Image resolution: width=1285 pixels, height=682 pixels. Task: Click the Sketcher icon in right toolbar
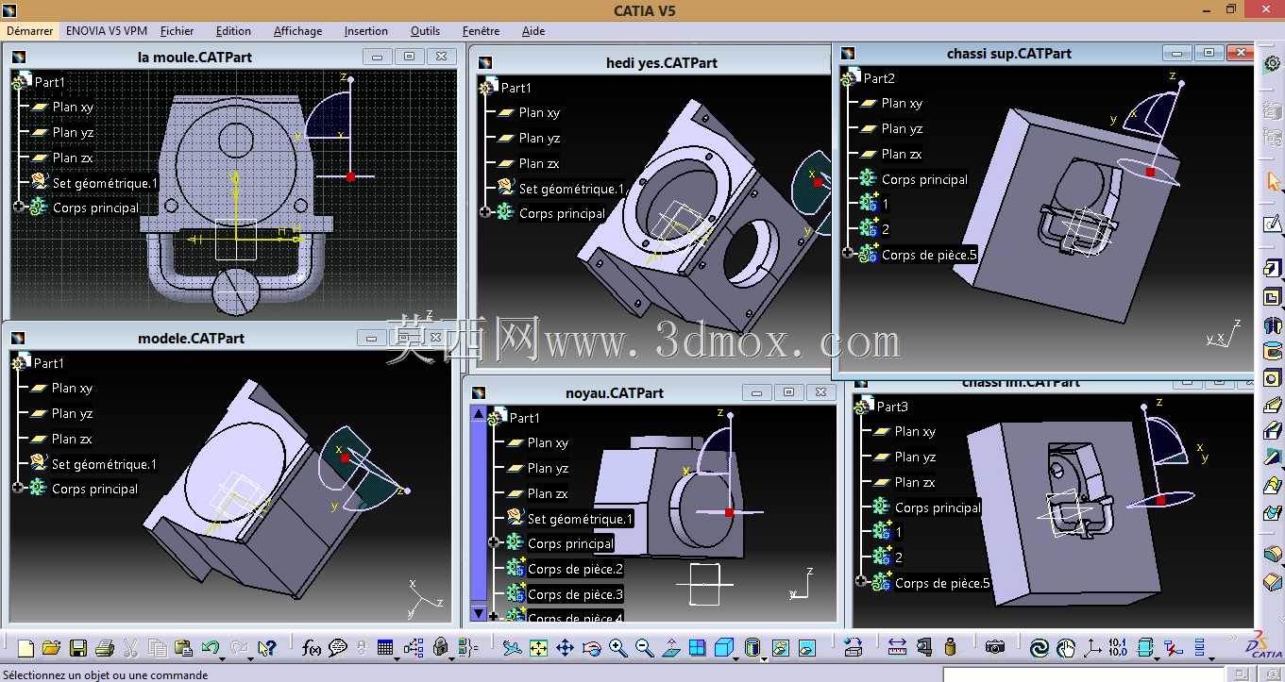pos(1273,225)
